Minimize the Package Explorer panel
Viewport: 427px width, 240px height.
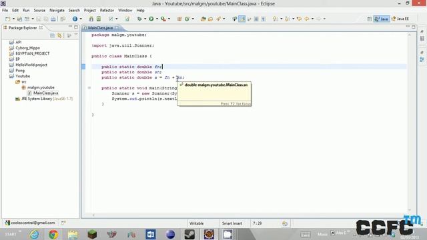[x=70, y=27]
